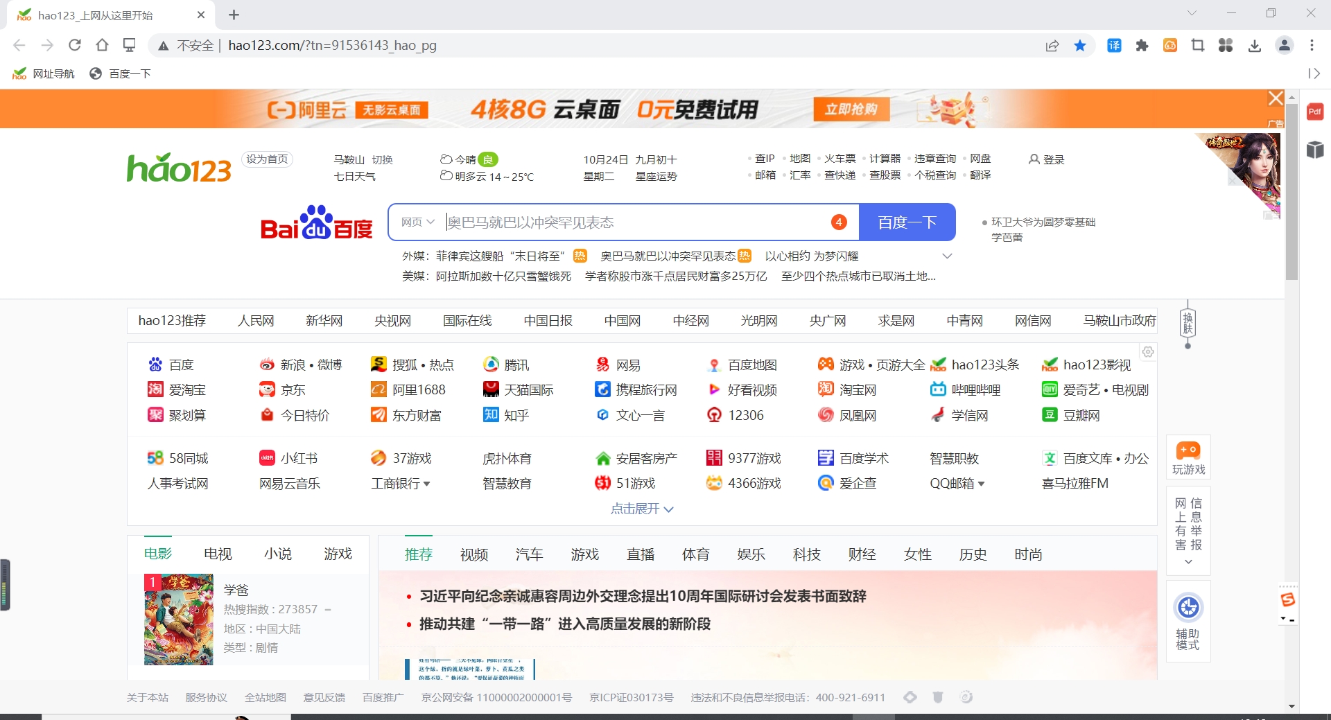The image size is (1331, 720).
Task: Expand the hot news headlines chevron
Action: (x=948, y=256)
